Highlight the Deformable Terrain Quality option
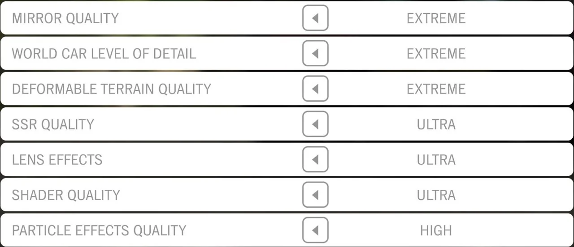Image resolution: width=574 pixels, height=247 pixels. click(x=112, y=89)
